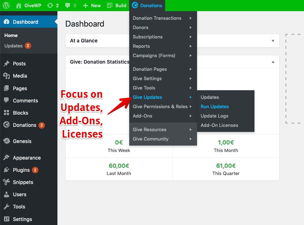Open the Give Resources menu item

[163, 129]
